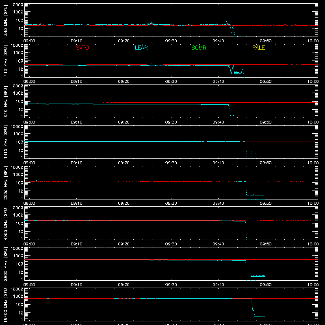This screenshot has height=325, width=325.
Task: Click the 100 tick label on 8800 MHz axis
Action: [x=19, y=264]
